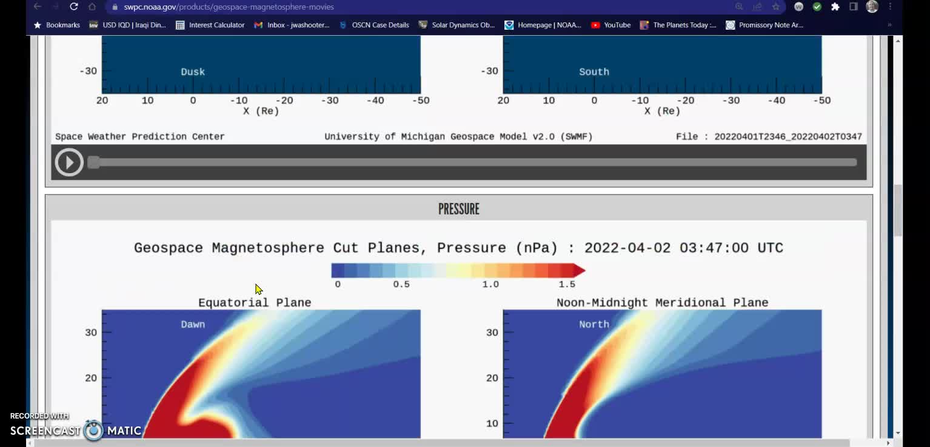
Task: Click the 'North' label in plot
Action: (x=594, y=324)
